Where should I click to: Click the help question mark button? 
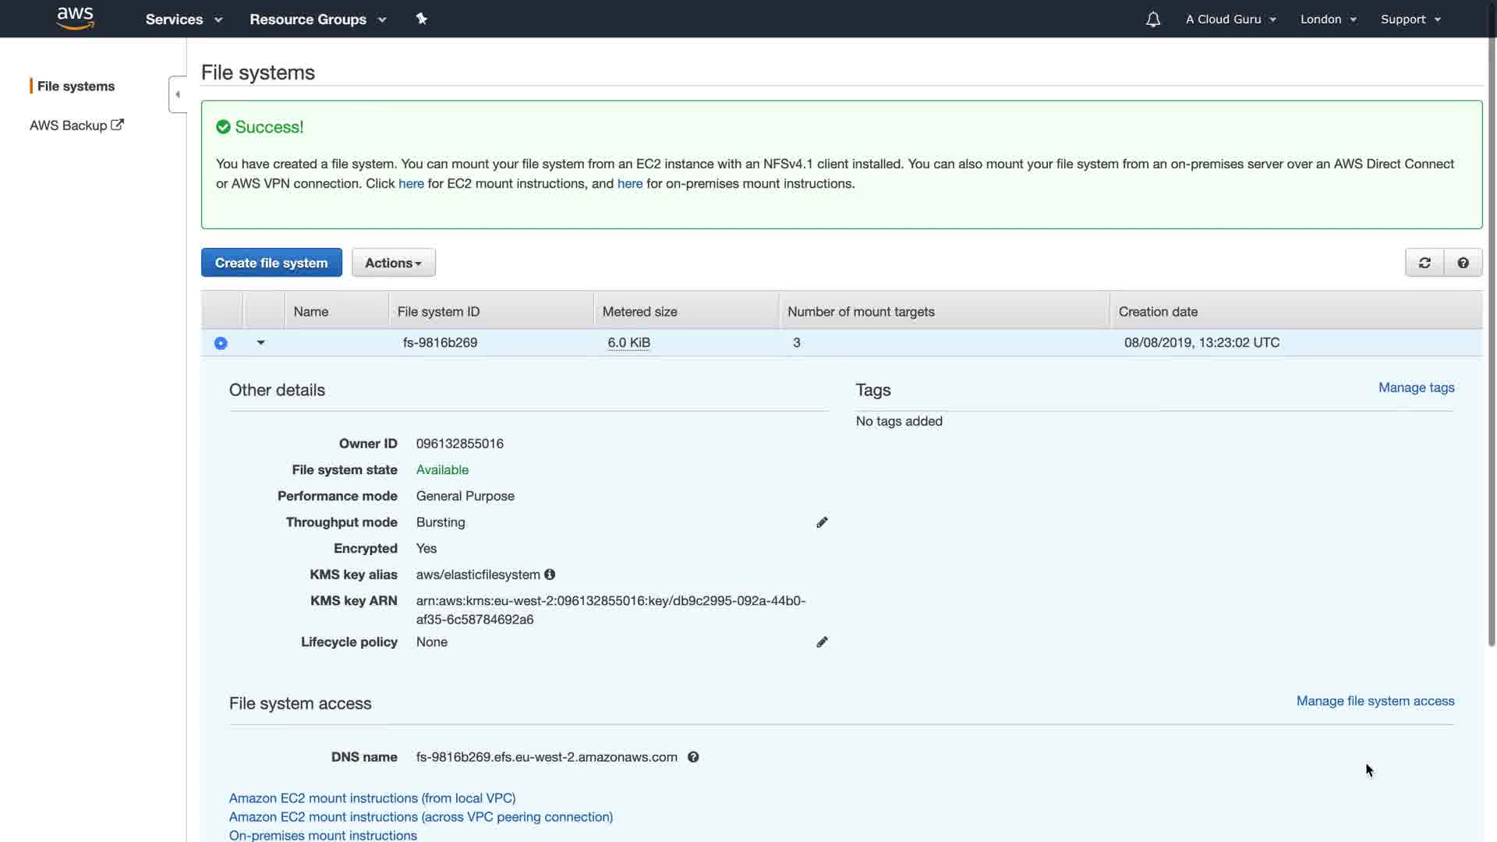[1463, 263]
